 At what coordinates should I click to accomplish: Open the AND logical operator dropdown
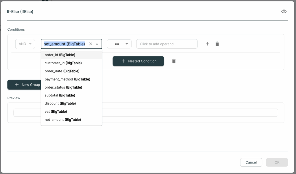[x=25, y=44]
